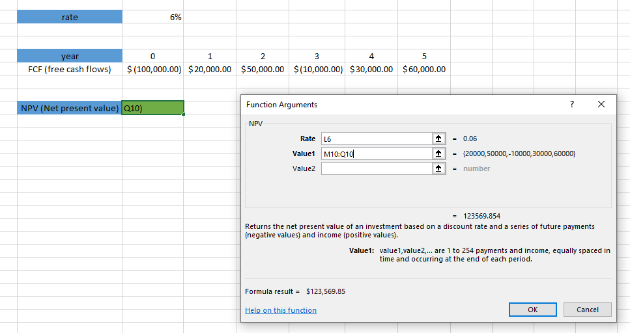Image resolution: width=630 pixels, height=333 pixels.
Task: Click into the Rate input field
Action: click(375, 139)
